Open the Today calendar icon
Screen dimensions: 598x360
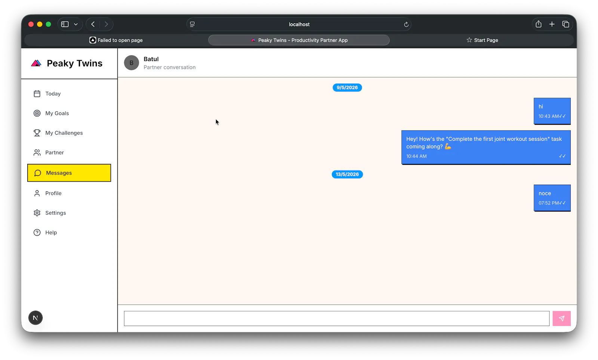(37, 94)
